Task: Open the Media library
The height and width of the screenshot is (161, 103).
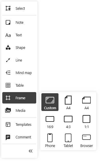Action: [x=19, y=110]
